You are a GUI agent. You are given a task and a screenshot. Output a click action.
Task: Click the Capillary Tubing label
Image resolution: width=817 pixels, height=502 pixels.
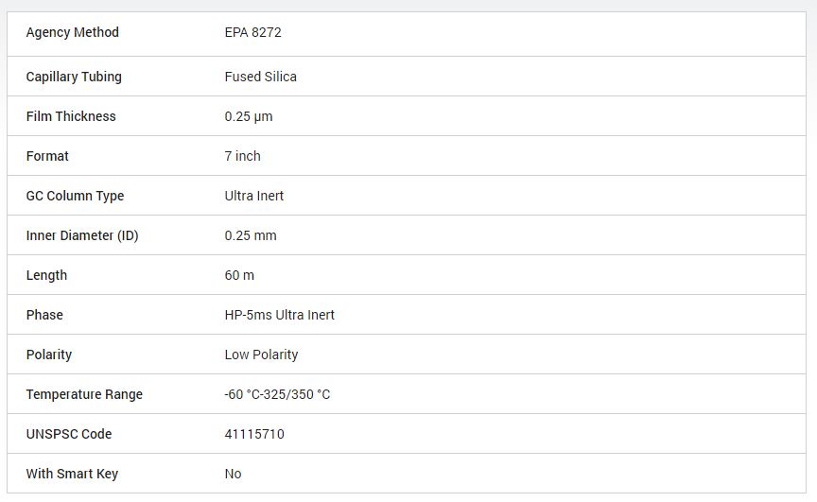pyautogui.click(x=74, y=77)
